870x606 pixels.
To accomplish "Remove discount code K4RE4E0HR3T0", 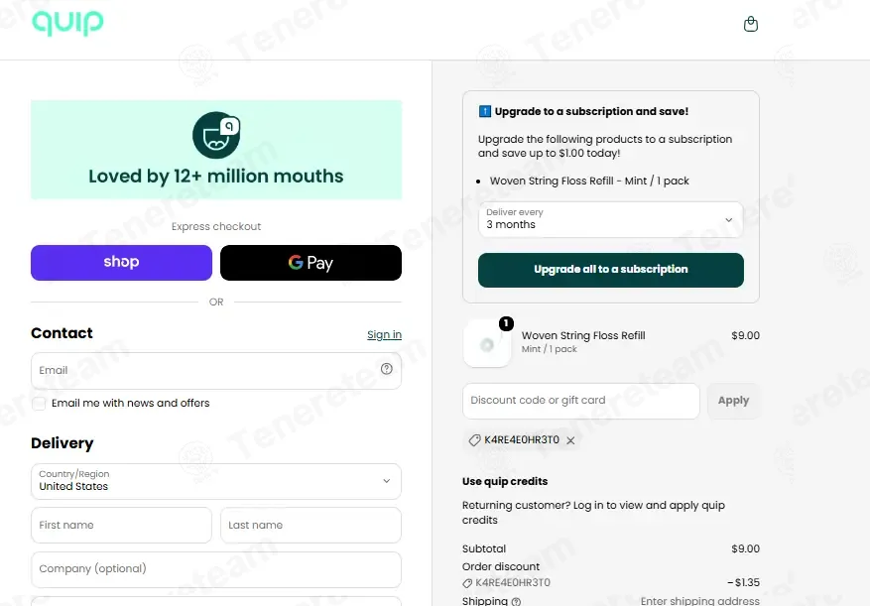I will (x=570, y=440).
